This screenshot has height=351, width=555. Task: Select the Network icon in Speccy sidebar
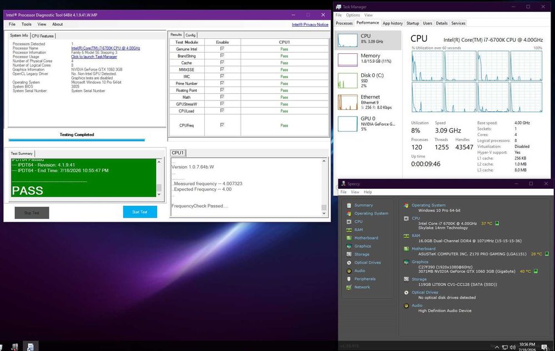tap(349, 287)
